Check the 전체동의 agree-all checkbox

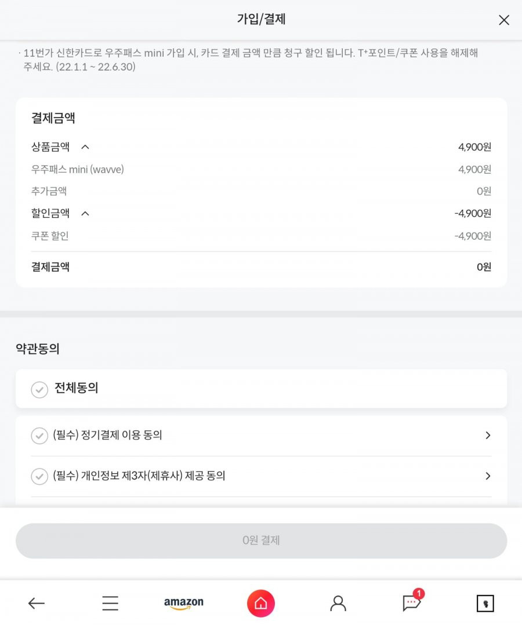coord(39,389)
